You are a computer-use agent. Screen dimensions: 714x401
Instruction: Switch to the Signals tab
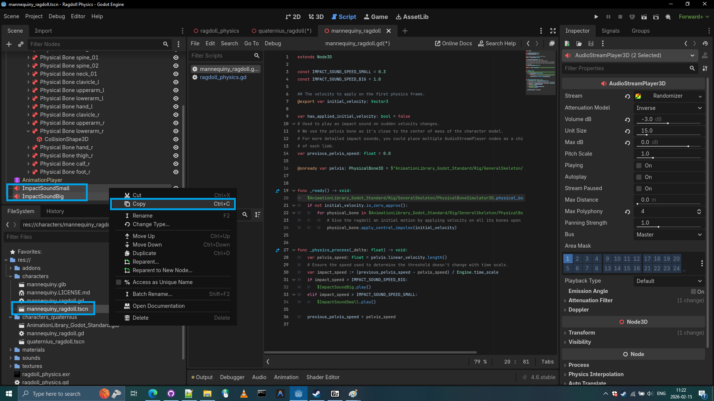[610, 31]
